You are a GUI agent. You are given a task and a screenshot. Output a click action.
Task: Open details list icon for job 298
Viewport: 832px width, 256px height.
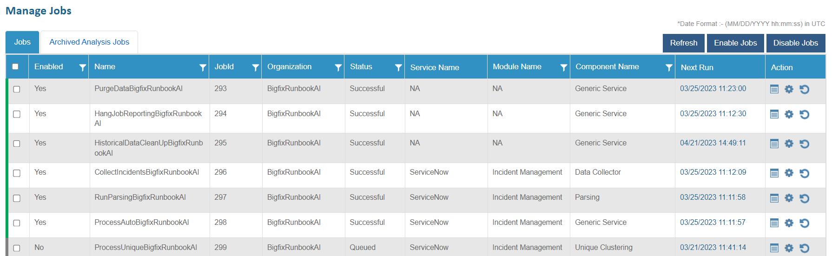coord(774,223)
